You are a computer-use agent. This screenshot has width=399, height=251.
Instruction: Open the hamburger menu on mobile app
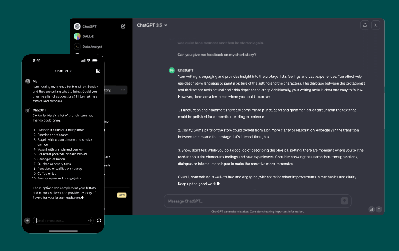coord(28,71)
